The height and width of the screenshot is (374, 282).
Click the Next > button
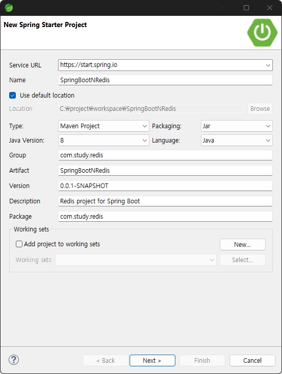pos(152,360)
